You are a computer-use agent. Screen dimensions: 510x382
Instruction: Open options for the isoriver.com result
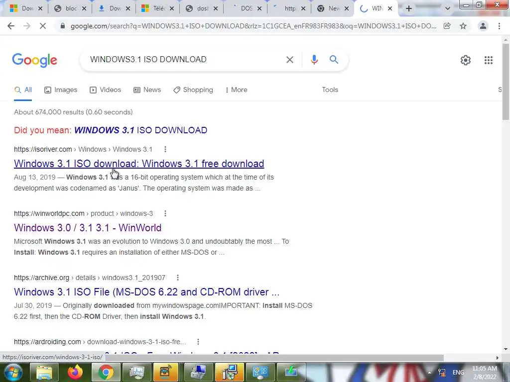point(165,149)
